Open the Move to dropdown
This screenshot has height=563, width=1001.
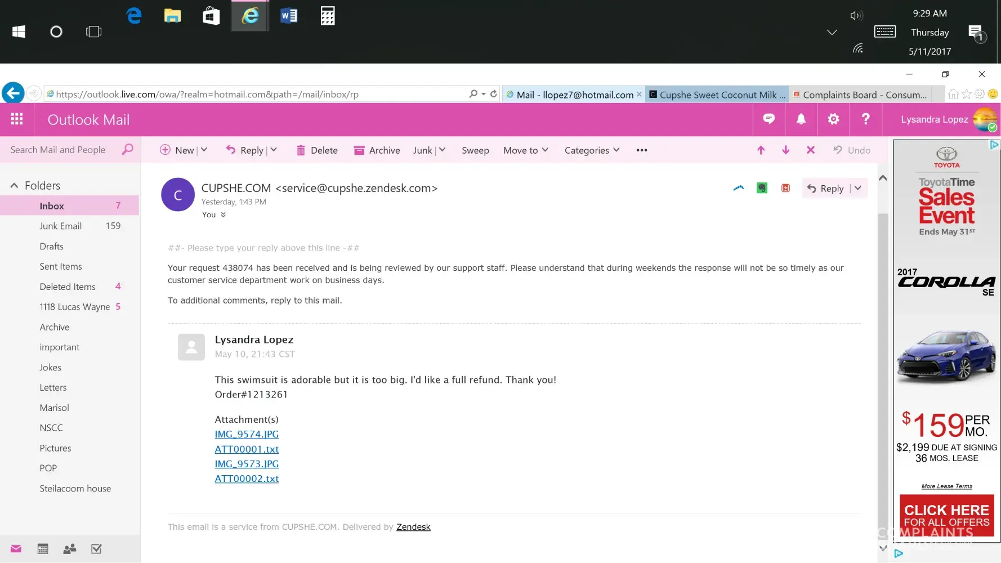[525, 150]
